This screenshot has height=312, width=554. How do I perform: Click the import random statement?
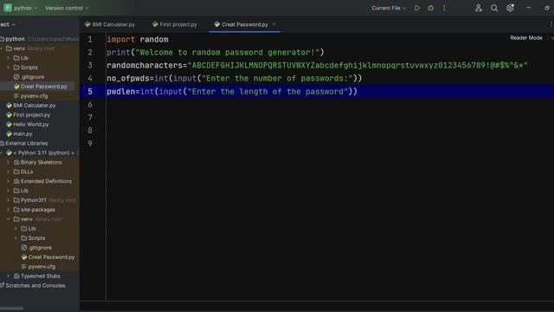(x=138, y=39)
